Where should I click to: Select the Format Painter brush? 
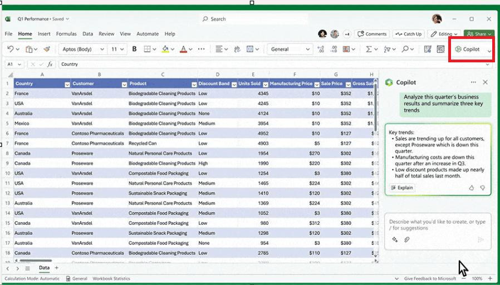47,49
